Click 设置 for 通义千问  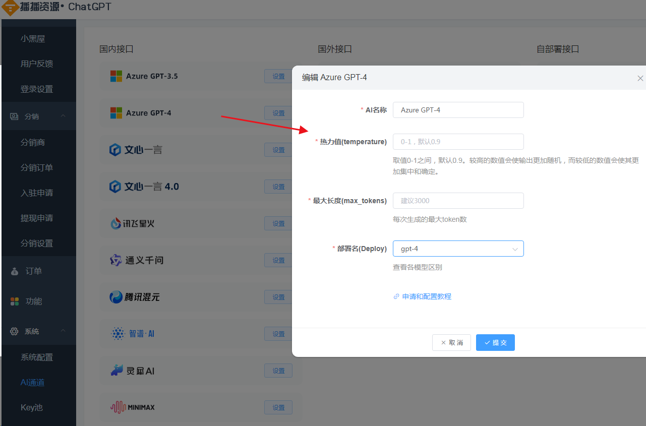(278, 260)
